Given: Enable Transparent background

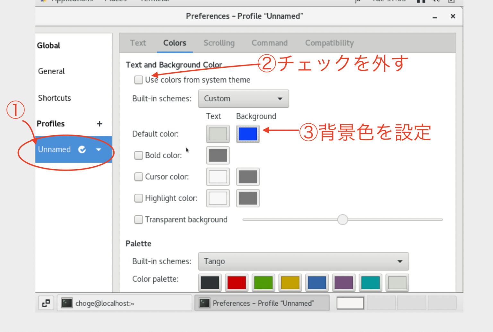Looking at the screenshot, I should 138,219.
